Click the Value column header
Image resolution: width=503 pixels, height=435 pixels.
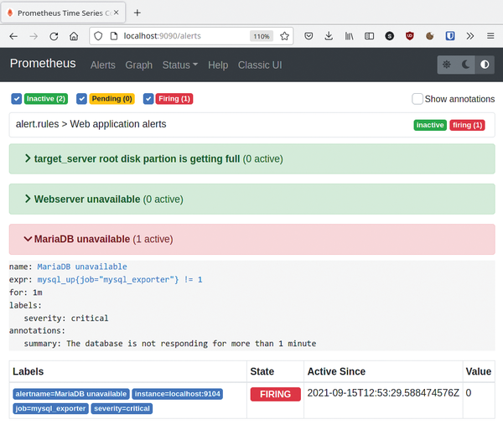click(479, 371)
